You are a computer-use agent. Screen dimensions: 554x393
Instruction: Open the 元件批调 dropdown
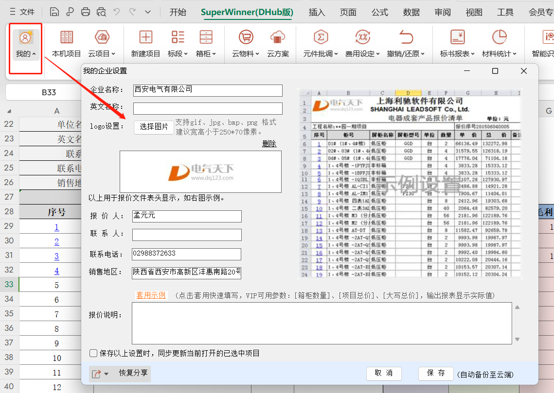321,44
